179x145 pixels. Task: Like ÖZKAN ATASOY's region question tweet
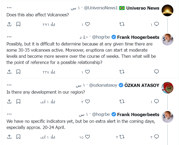pyautogui.click(x=87, y=102)
